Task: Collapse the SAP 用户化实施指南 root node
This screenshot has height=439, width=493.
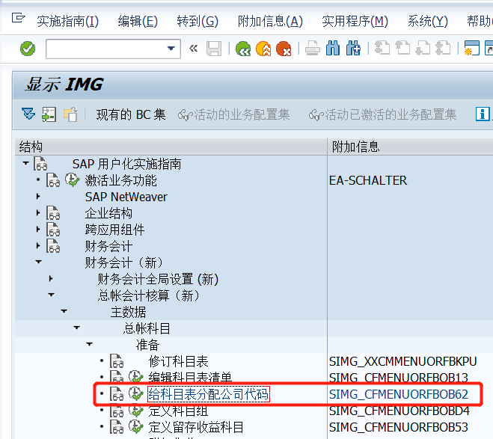Action: click(x=25, y=163)
